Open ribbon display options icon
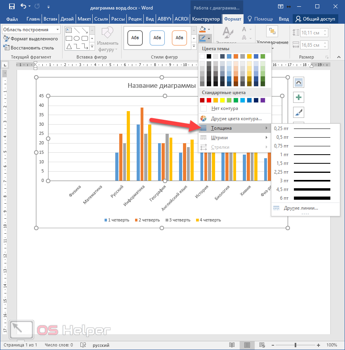 [280, 6]
